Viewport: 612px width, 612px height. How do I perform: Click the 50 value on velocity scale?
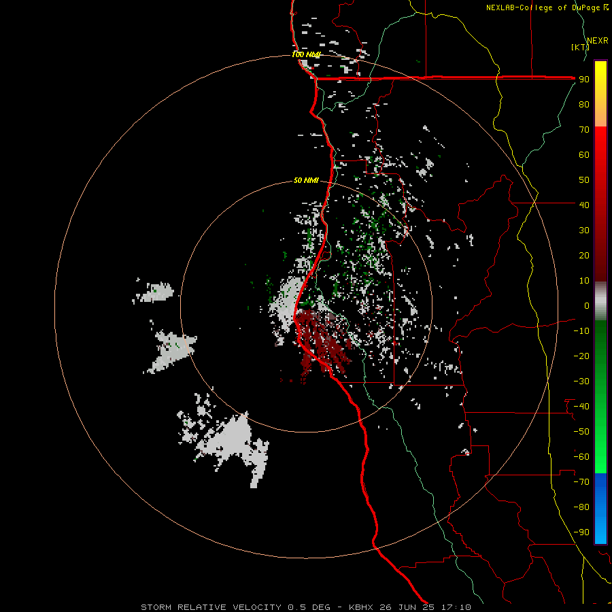[584, 180]
